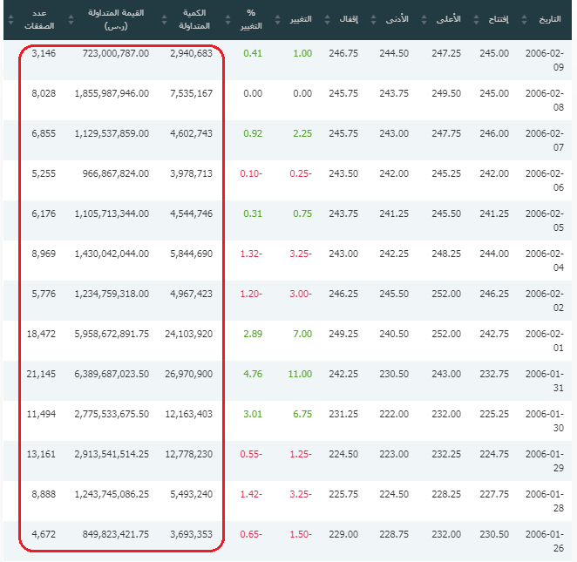
Task: Click traded value 1,855,987,946.00
Action: click(112, 94)
